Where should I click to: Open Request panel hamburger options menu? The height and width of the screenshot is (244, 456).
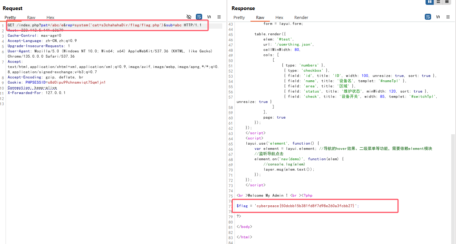219,17
